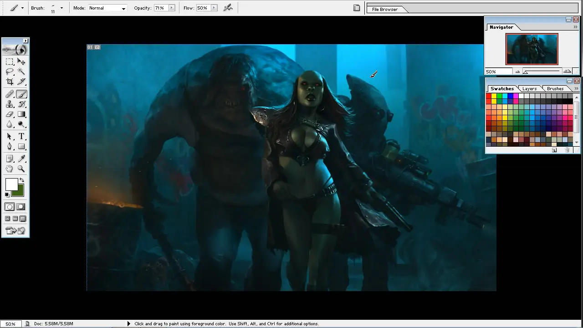Jump to ImageReady from toolbox
This screenshot has width=583, height=328.
pos(15,231)
